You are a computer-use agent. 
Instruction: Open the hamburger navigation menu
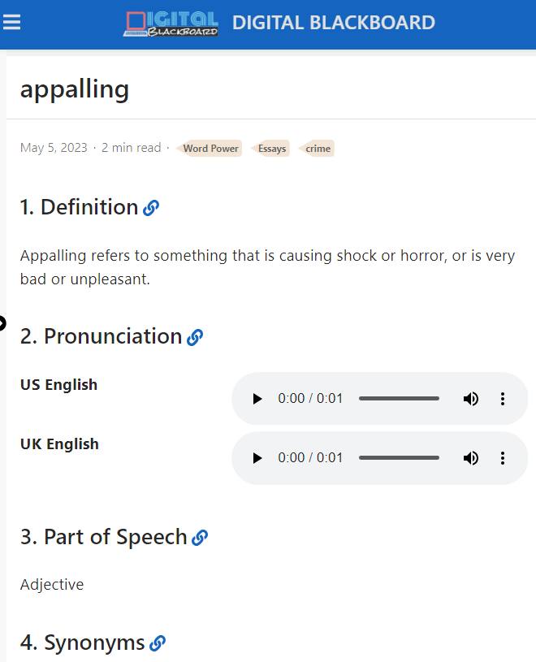point(11,22)
